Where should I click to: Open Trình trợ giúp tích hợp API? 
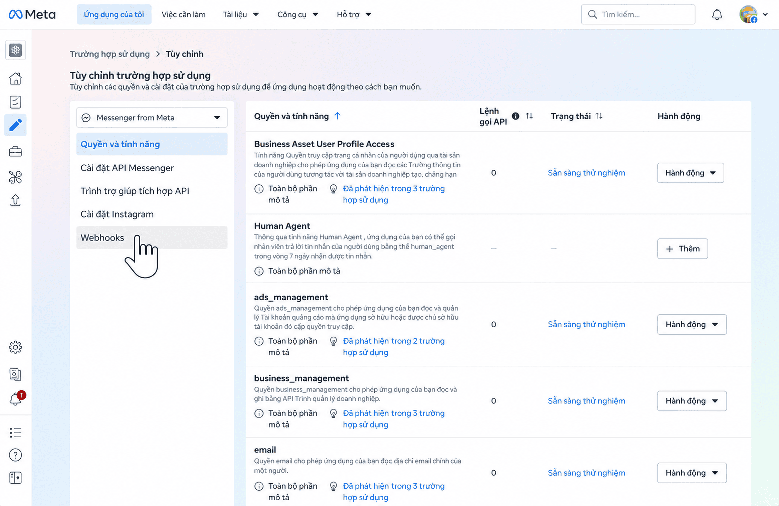(152, 191)
